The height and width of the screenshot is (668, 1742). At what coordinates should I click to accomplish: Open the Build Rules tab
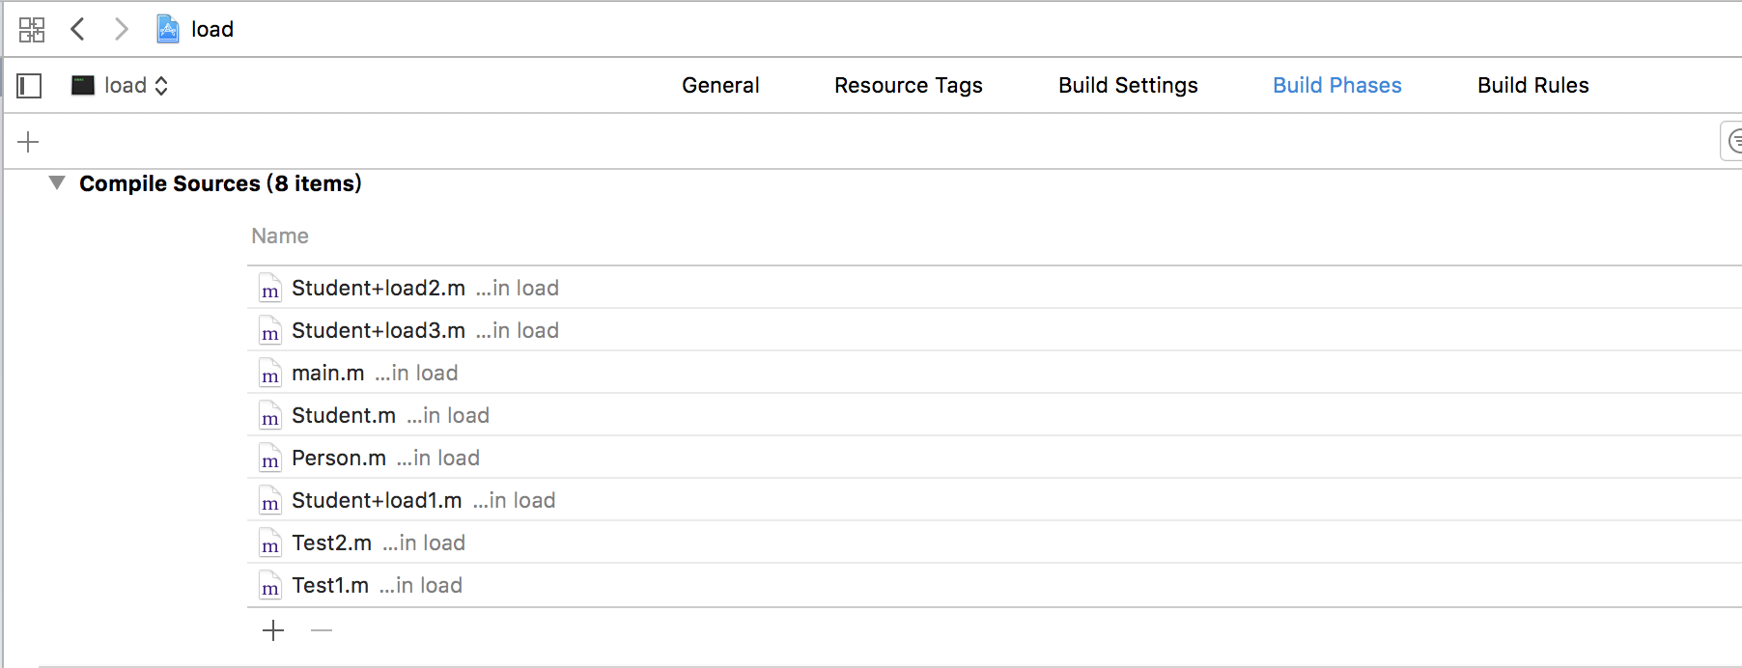[1532, 86]
